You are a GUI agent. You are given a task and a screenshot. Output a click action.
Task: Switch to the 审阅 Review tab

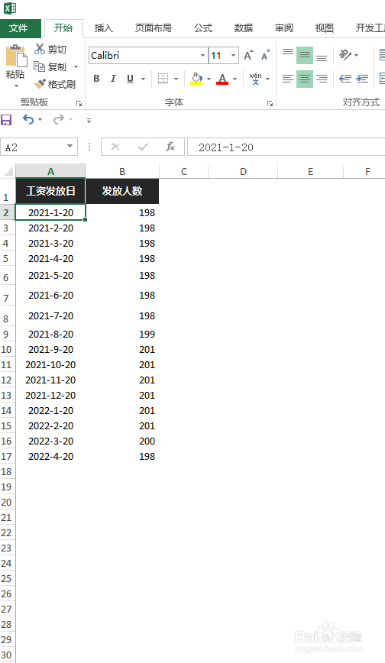(284, 28)
